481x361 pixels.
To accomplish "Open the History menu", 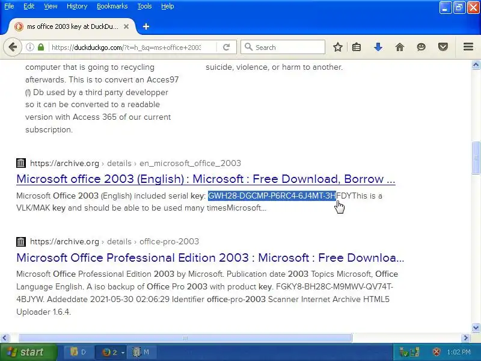I will 77,6.
